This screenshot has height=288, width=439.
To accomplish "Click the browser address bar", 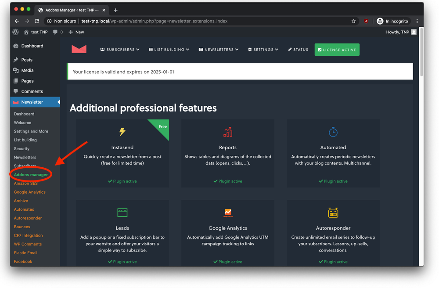I will point(198,21).
